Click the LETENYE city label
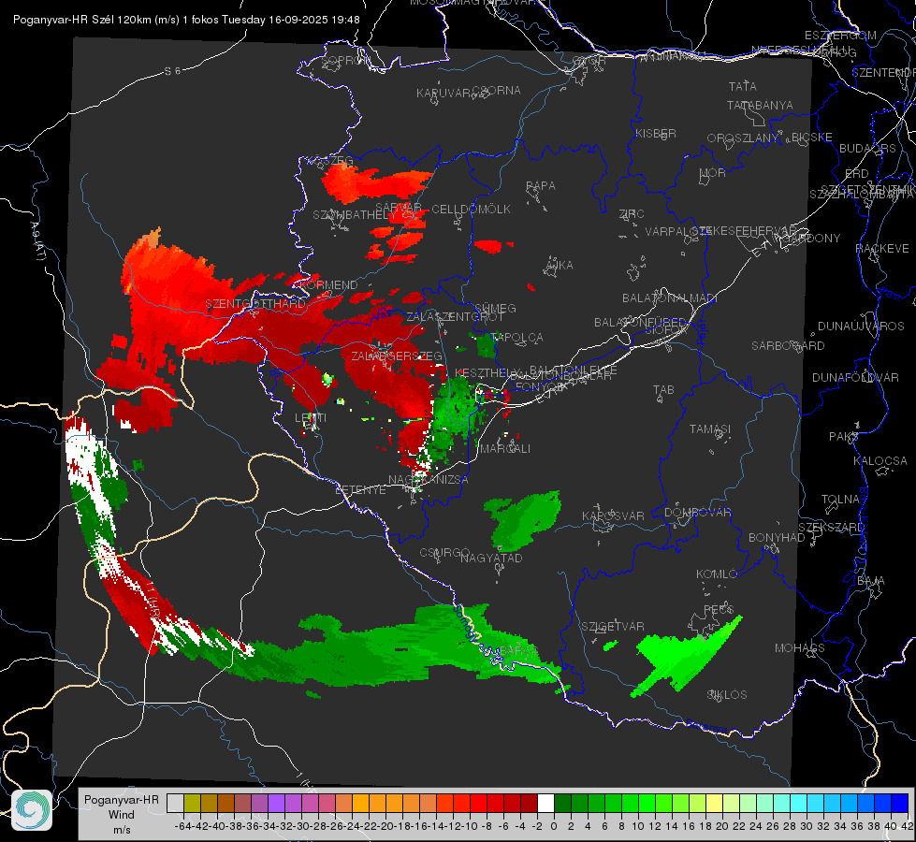 point(360,490)
